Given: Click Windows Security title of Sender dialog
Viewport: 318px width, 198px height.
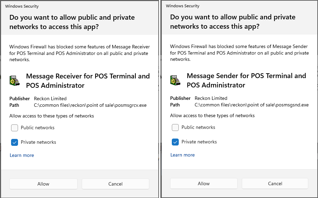Looking at the screenshot, I should click(183, 6).
